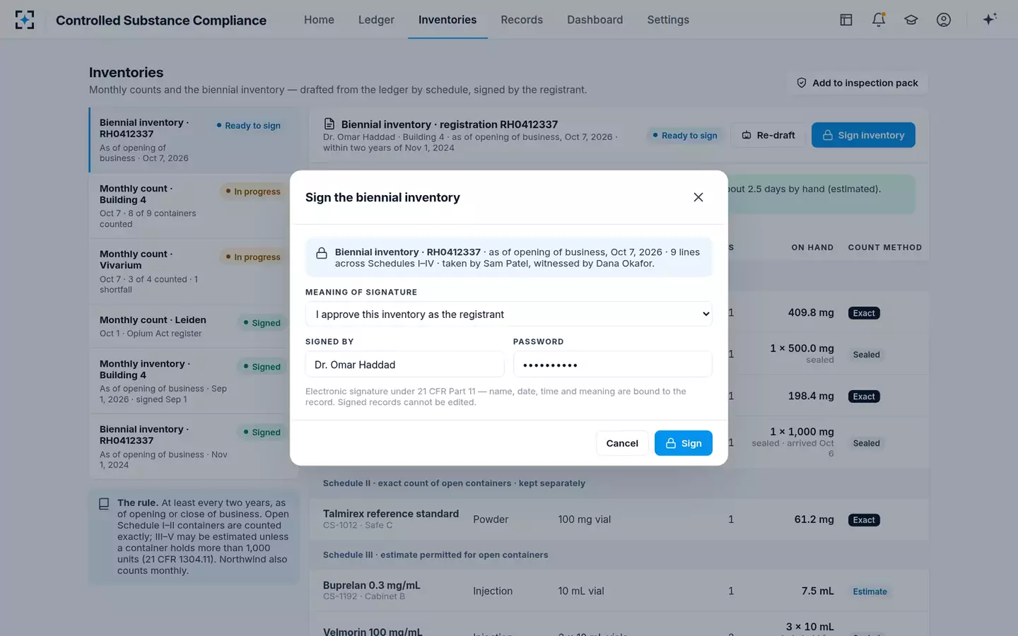Click the book icon in The rule note

point(104,504)
